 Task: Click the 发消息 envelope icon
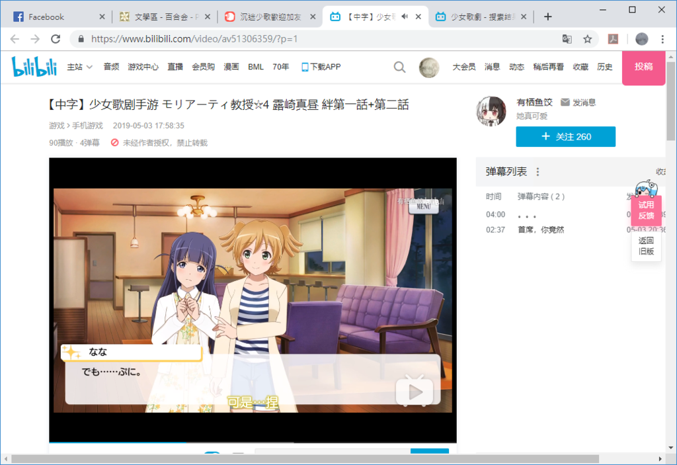click(565, 102)
